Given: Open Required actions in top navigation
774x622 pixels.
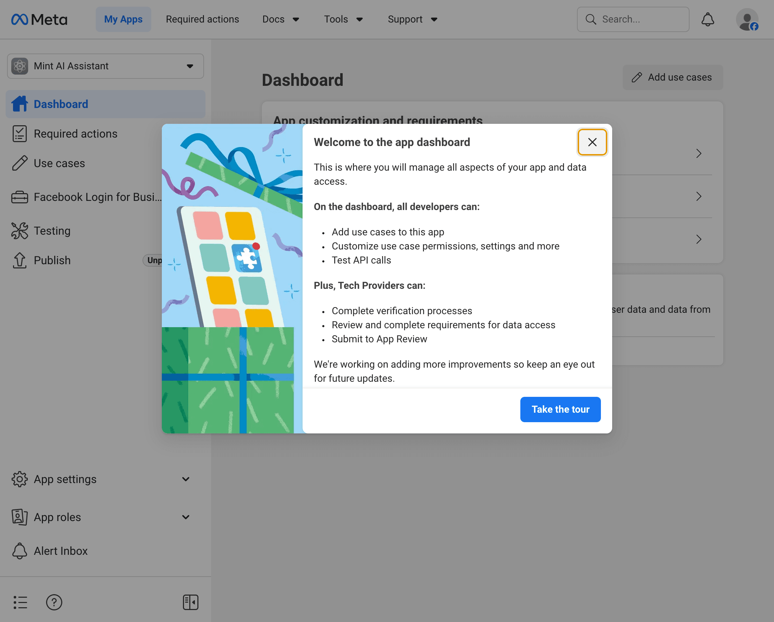Looking at the screenshot, I should 203,19.
